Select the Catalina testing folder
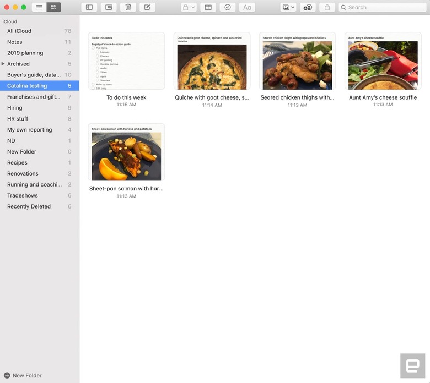The height and width of the screenshot is (383, 430). click(40, 86)
